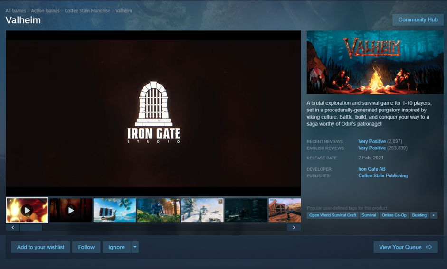Click the Valheim campfire header image

point(375,62)
